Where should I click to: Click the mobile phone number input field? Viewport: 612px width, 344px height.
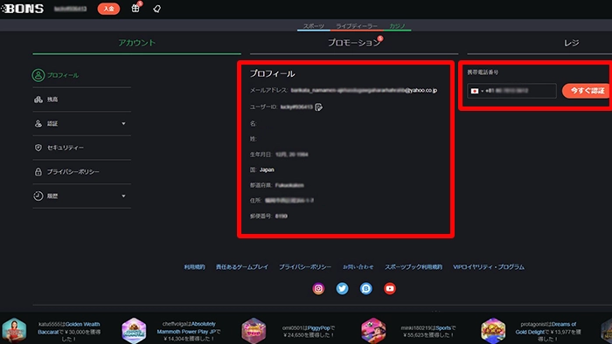pos(511,91)
